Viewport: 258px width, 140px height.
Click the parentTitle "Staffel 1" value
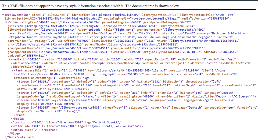pos(148,33)
